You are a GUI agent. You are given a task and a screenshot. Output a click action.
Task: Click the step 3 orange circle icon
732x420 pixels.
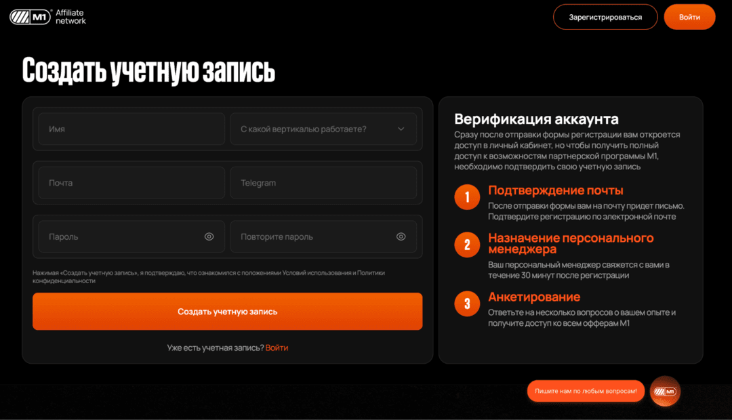pyautogui.click(x=467, y=303)
